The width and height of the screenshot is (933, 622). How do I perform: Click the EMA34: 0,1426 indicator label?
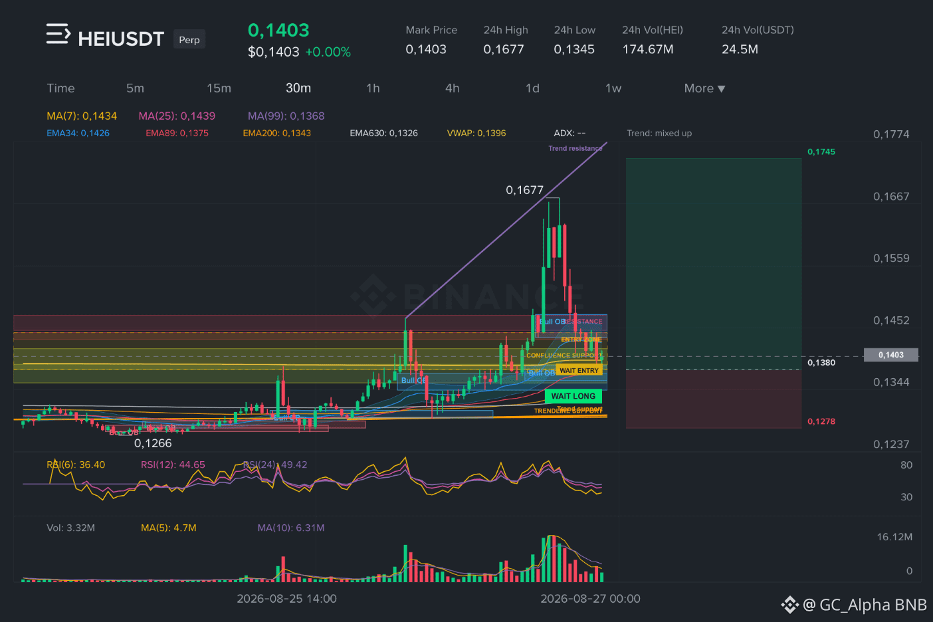78,134
